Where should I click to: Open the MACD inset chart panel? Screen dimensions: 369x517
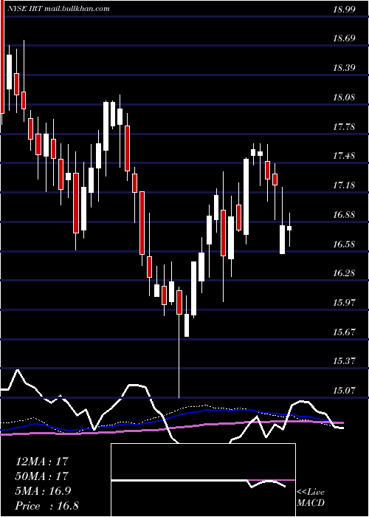[x=203, y=480]
